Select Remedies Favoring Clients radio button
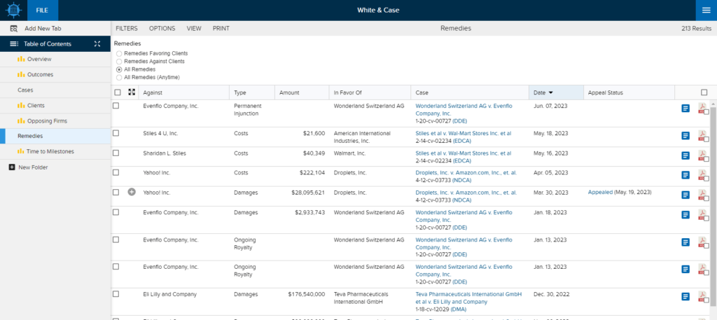This screenshot has height=320, width=717. point(119,53)
